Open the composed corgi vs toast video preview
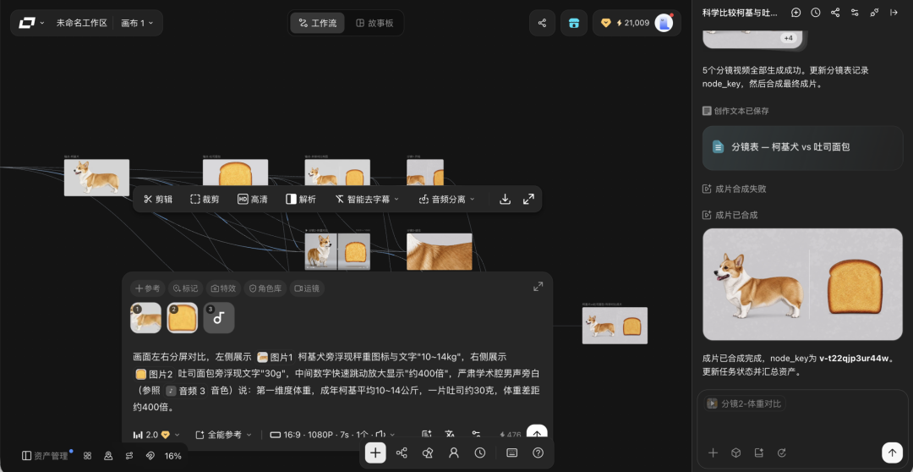This screenshot has height=472, width=913. point(802,284)
